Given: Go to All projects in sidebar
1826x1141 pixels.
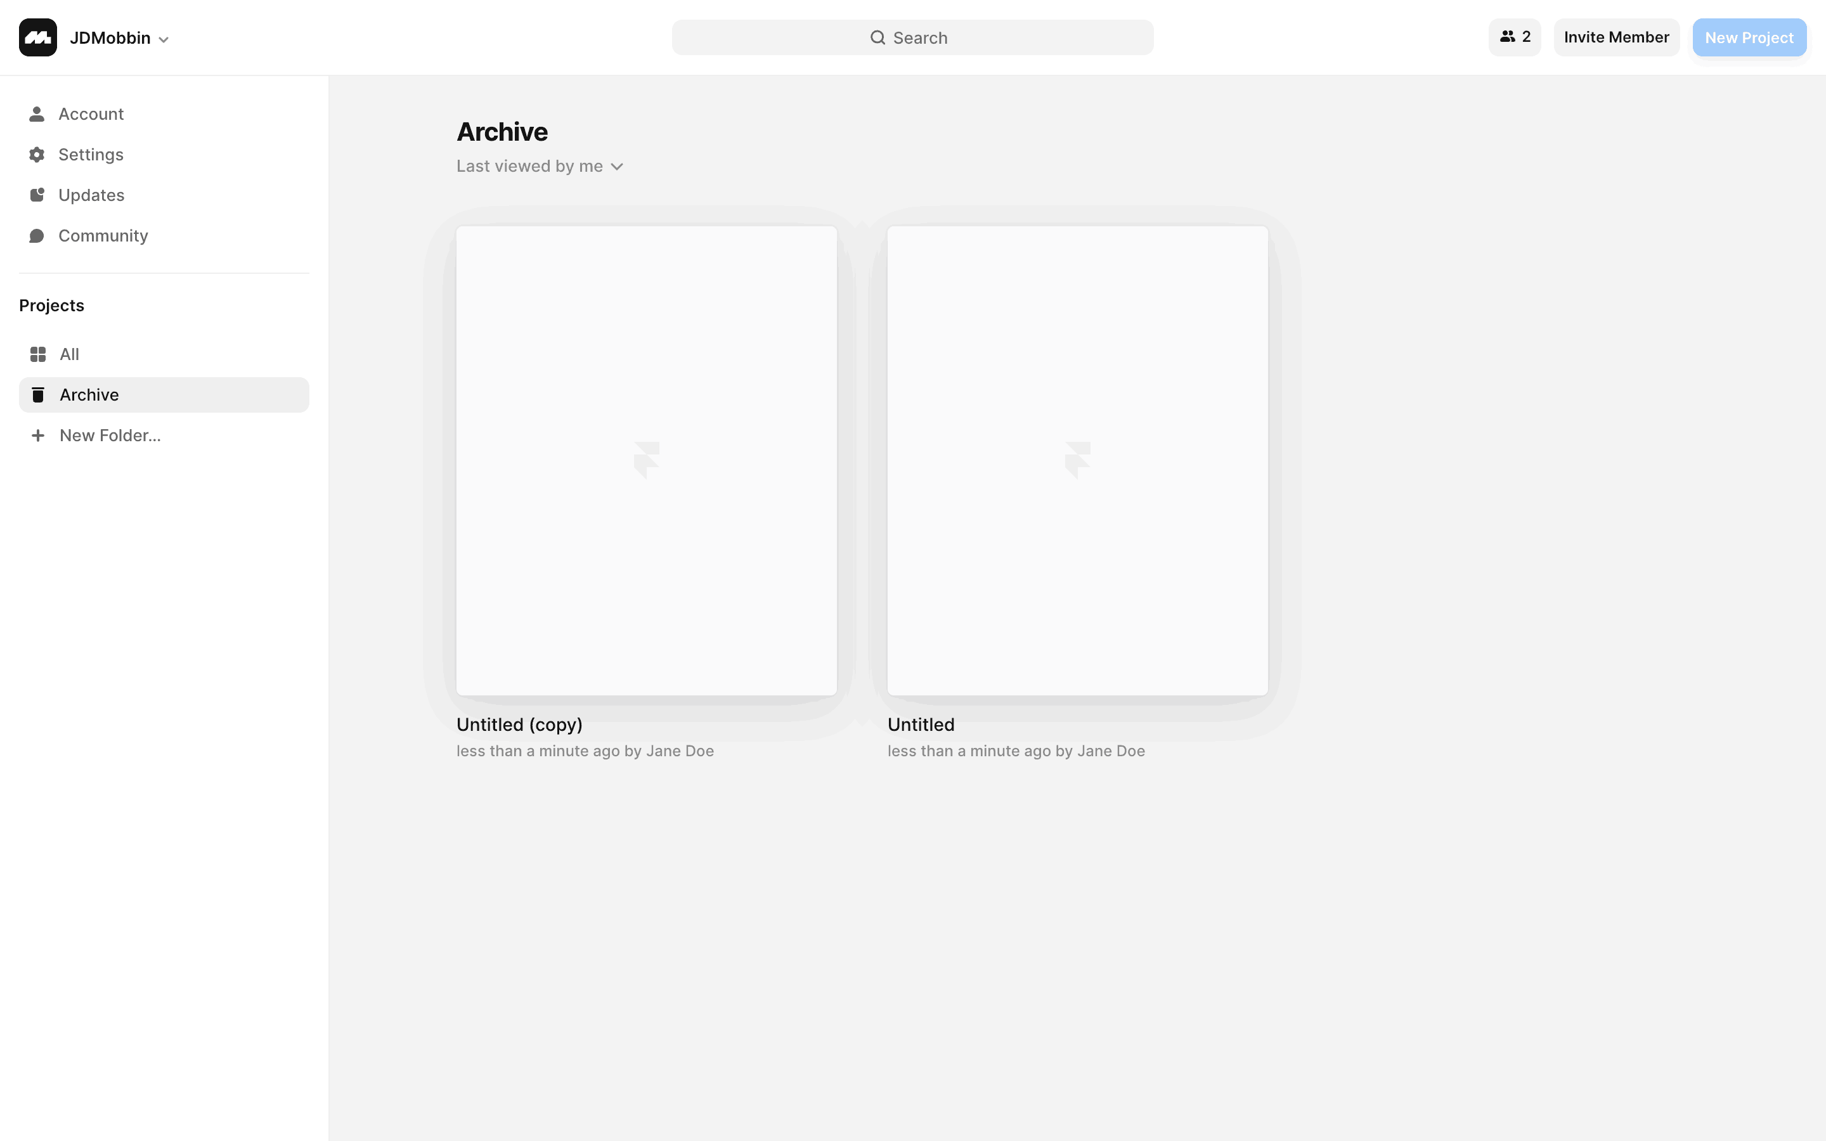Looking at the screenshot, I should (x=164, y=354).
